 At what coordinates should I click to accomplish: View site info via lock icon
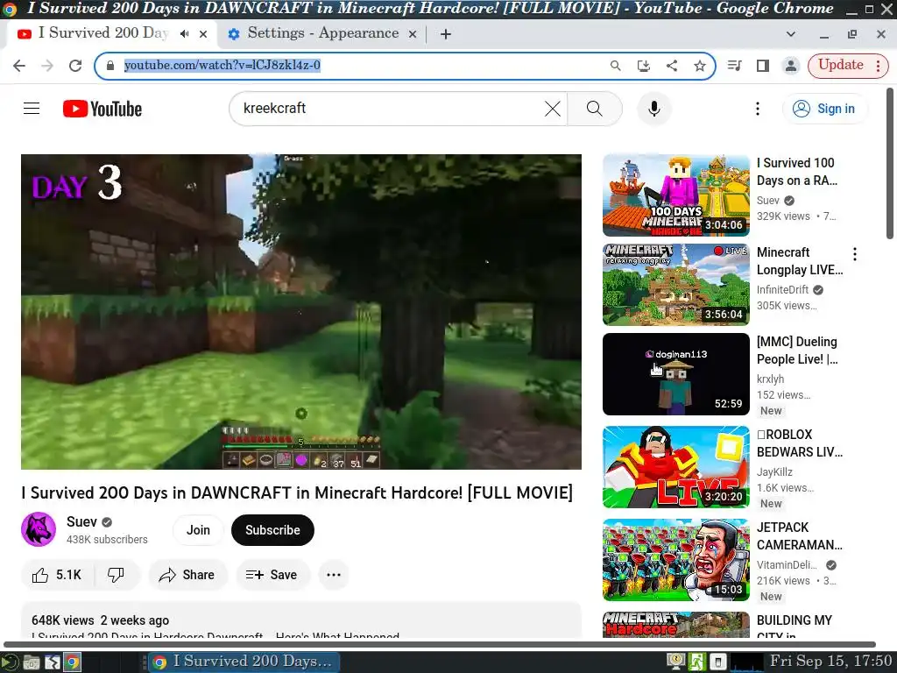110,65
